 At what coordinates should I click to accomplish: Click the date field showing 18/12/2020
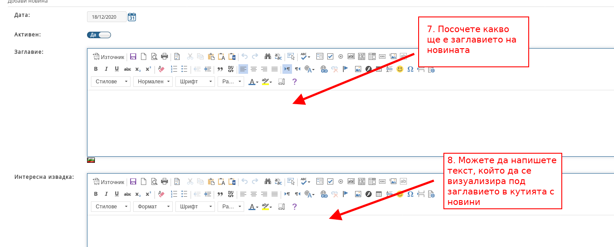[x=107, y=17]
